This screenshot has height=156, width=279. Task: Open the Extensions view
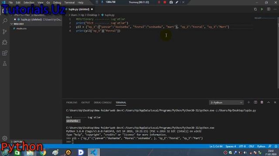point(5,53)
